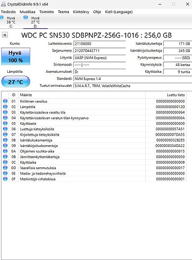192x260 pixels.
Task: Click status icon of Isäntälukukomentoja row
Action: [5, 140]
